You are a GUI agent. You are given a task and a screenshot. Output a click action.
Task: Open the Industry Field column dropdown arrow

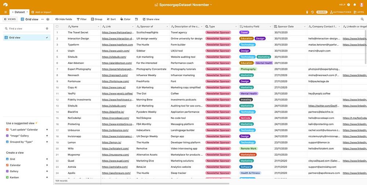[270, 27]
